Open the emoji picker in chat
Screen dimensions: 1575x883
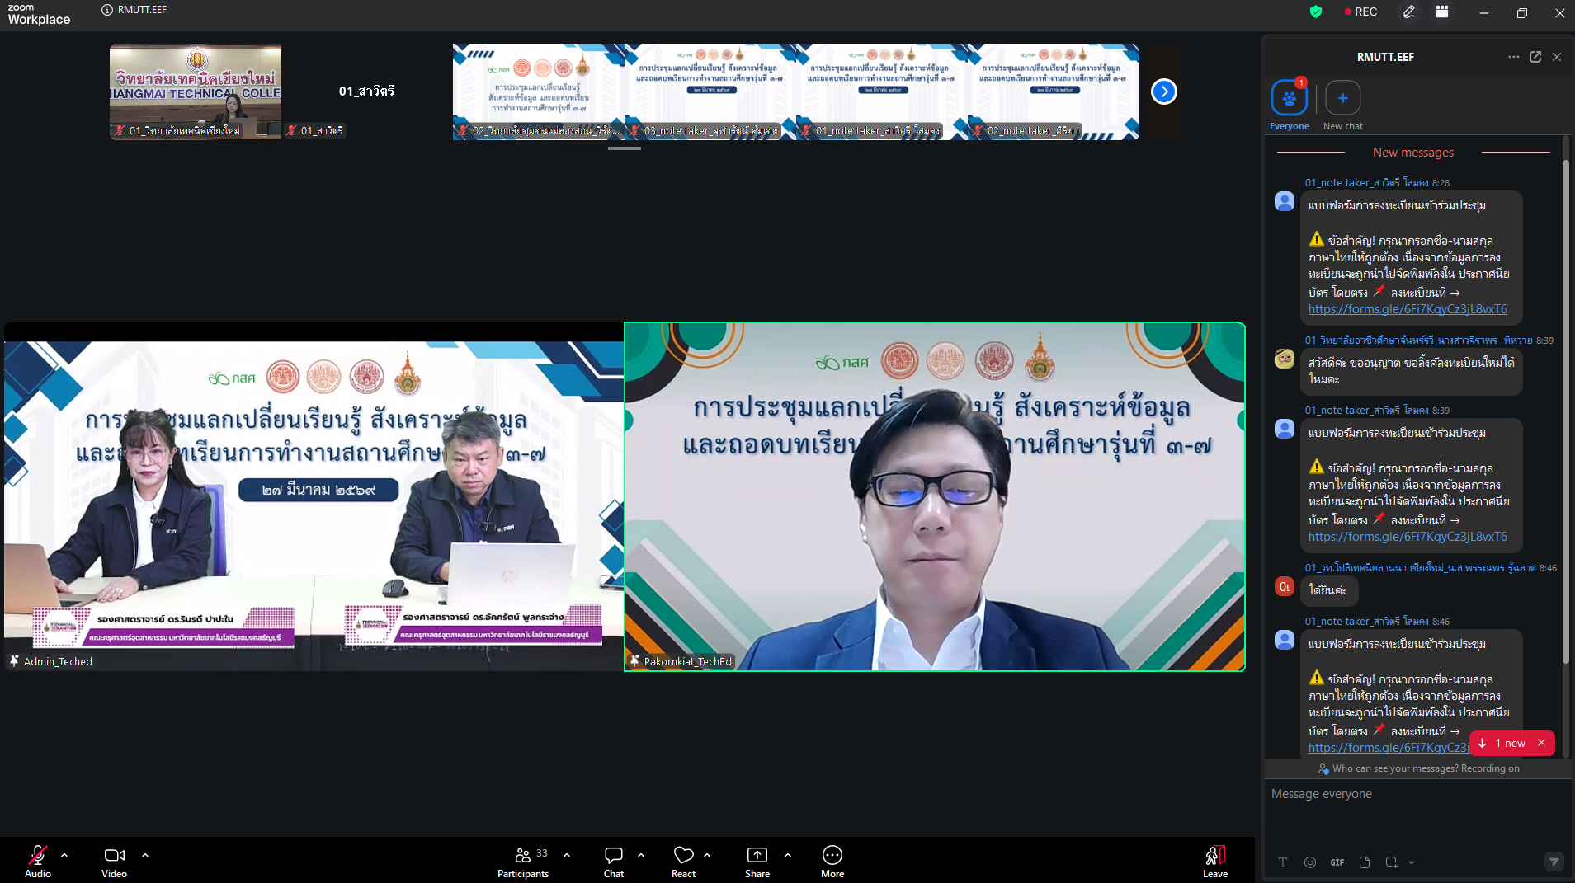tap(1309, 862)
